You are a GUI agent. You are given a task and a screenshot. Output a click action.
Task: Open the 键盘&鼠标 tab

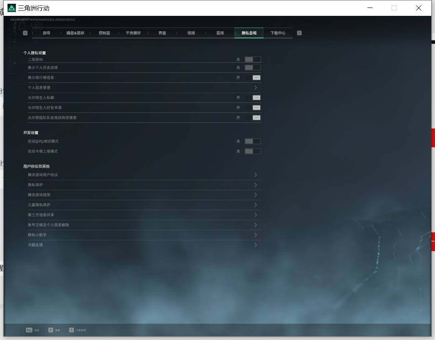[x=75, y=33]
